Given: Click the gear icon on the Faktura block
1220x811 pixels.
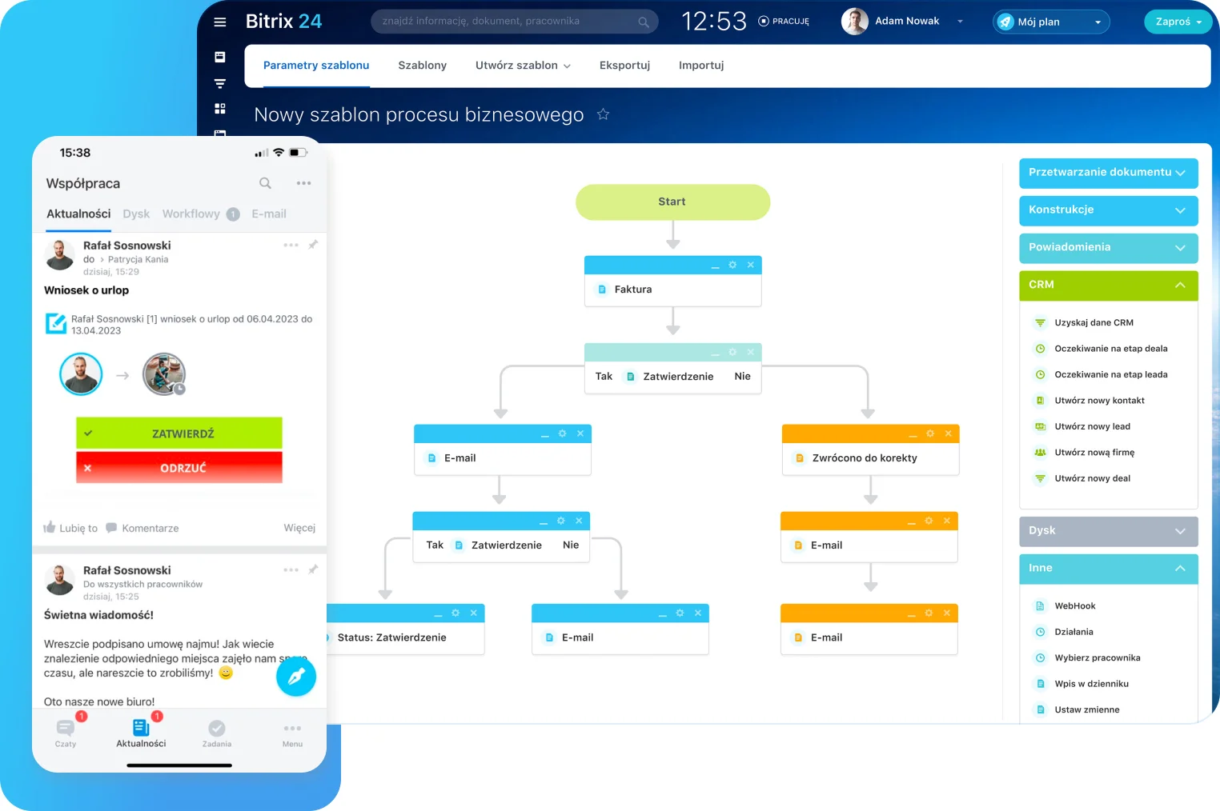Looking at the screenshot, I should [732, 265].
